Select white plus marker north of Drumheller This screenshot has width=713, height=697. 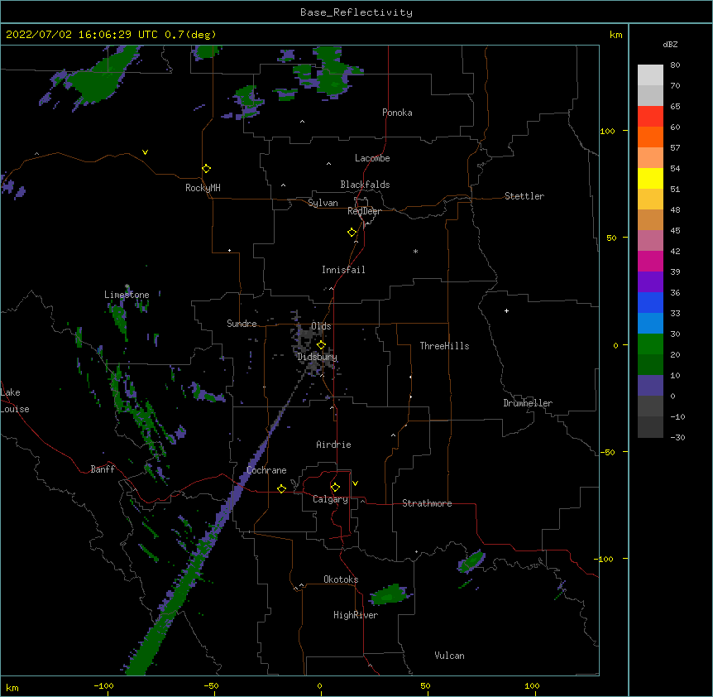(x=506, y=310)
